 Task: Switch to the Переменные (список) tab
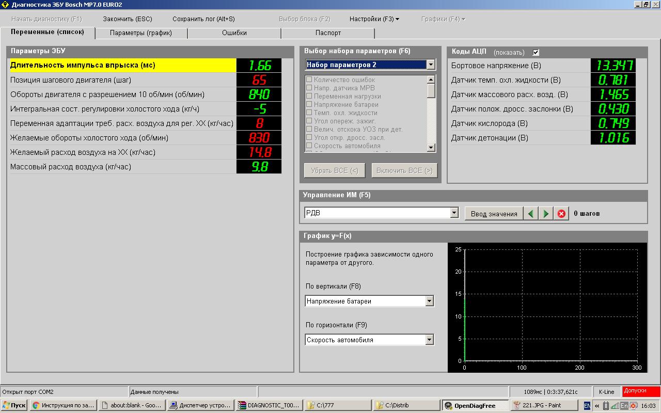[48, 32]
